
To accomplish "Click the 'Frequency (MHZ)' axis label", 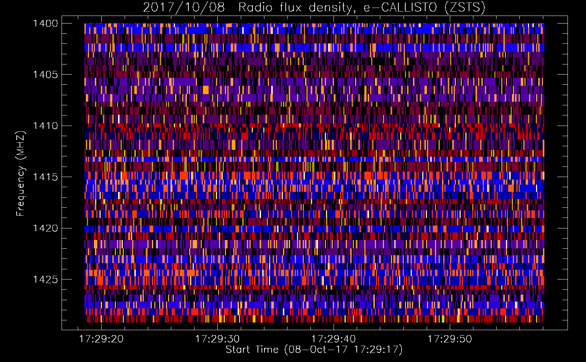I will (x=21, y=174).
